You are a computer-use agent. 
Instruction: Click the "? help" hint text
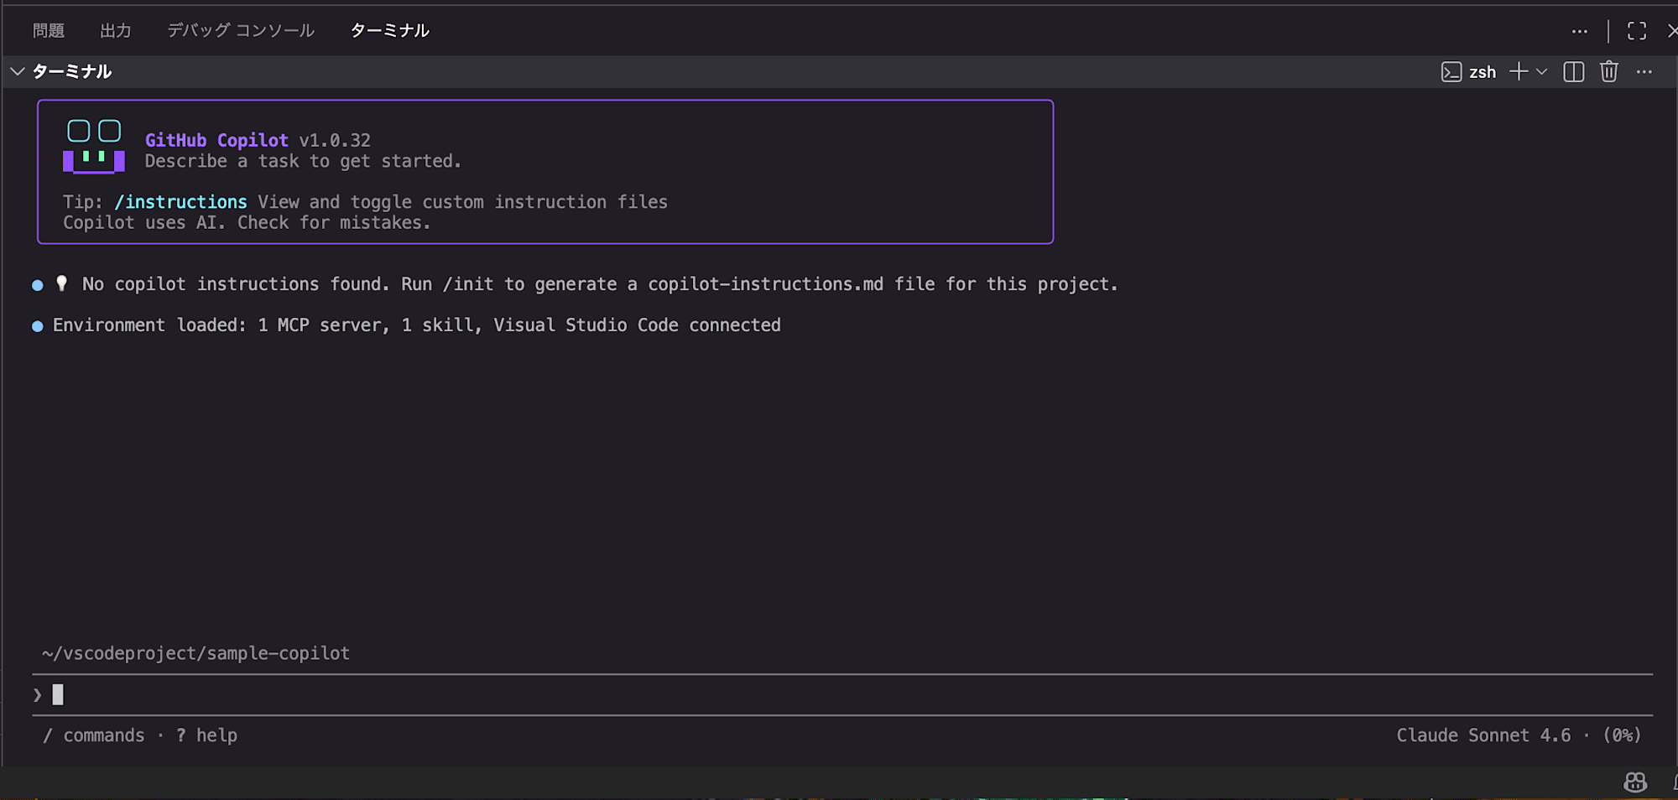pos(207,735)
